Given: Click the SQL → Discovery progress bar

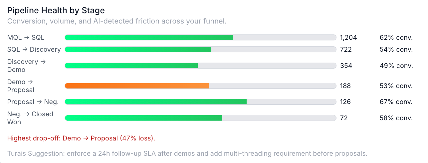Looking at the screenshot, I should tap(200, 49).
